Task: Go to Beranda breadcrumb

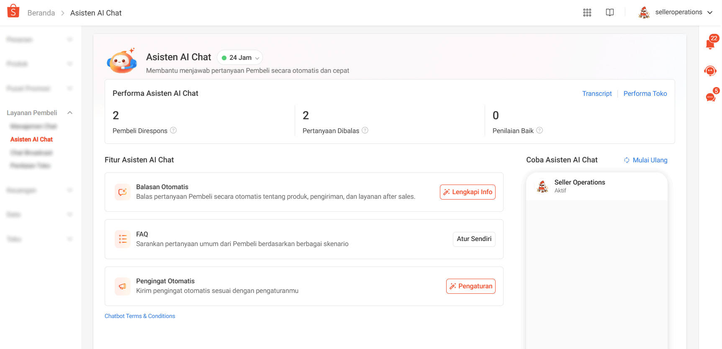Action: pos(41,13)
